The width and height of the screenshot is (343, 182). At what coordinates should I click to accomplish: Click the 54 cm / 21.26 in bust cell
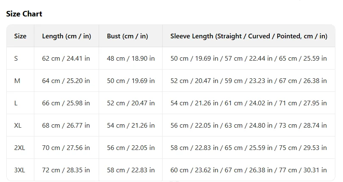[x=130, y=126]
